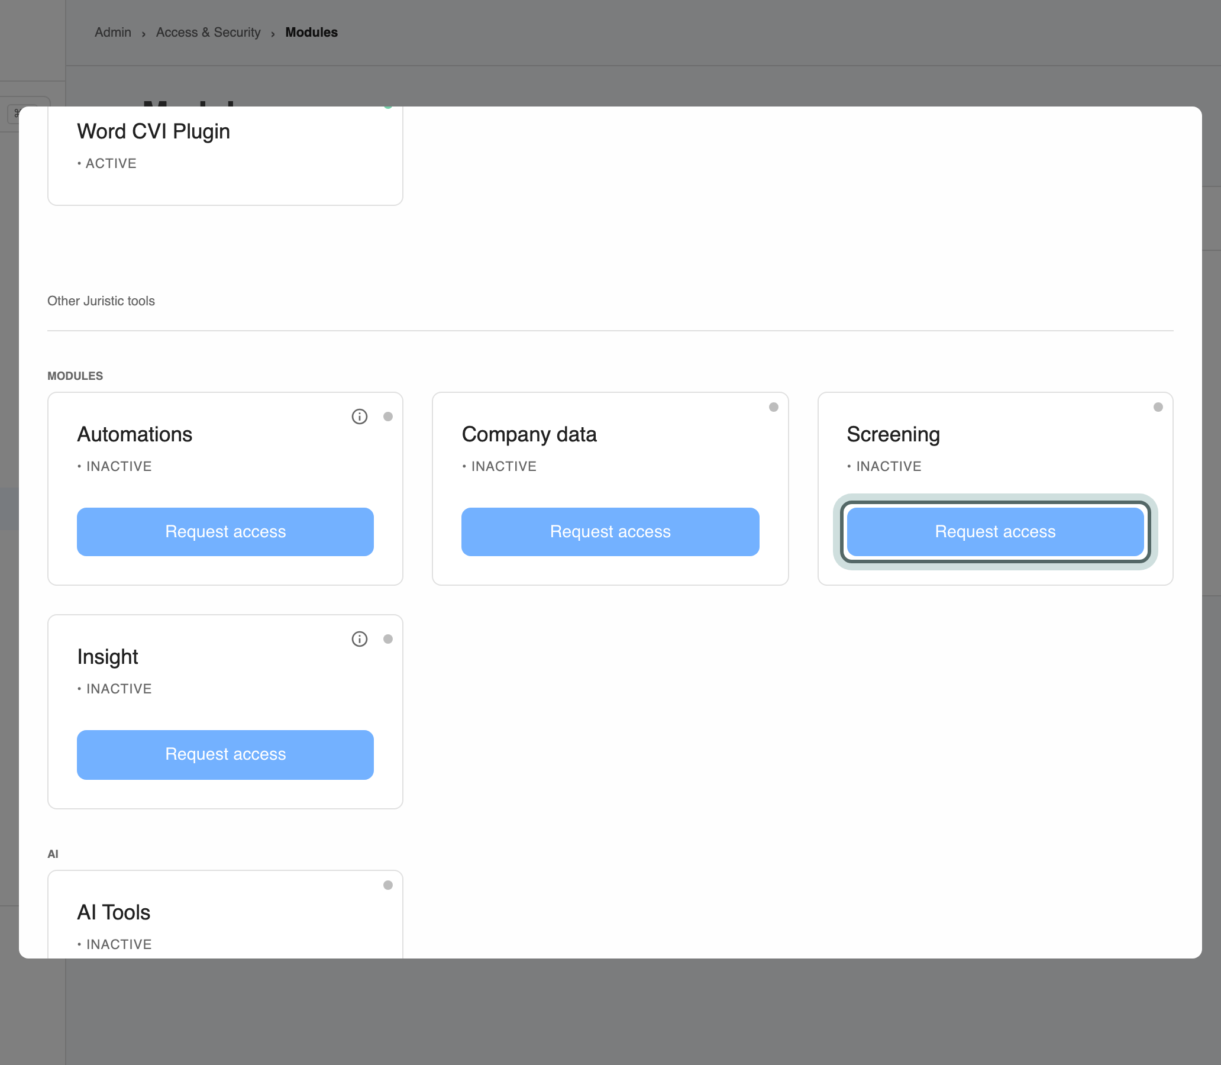This screenshot has width=1221, height=1065.
Task: Click the AI Tools card title
Action: click(x=114, y=912)
